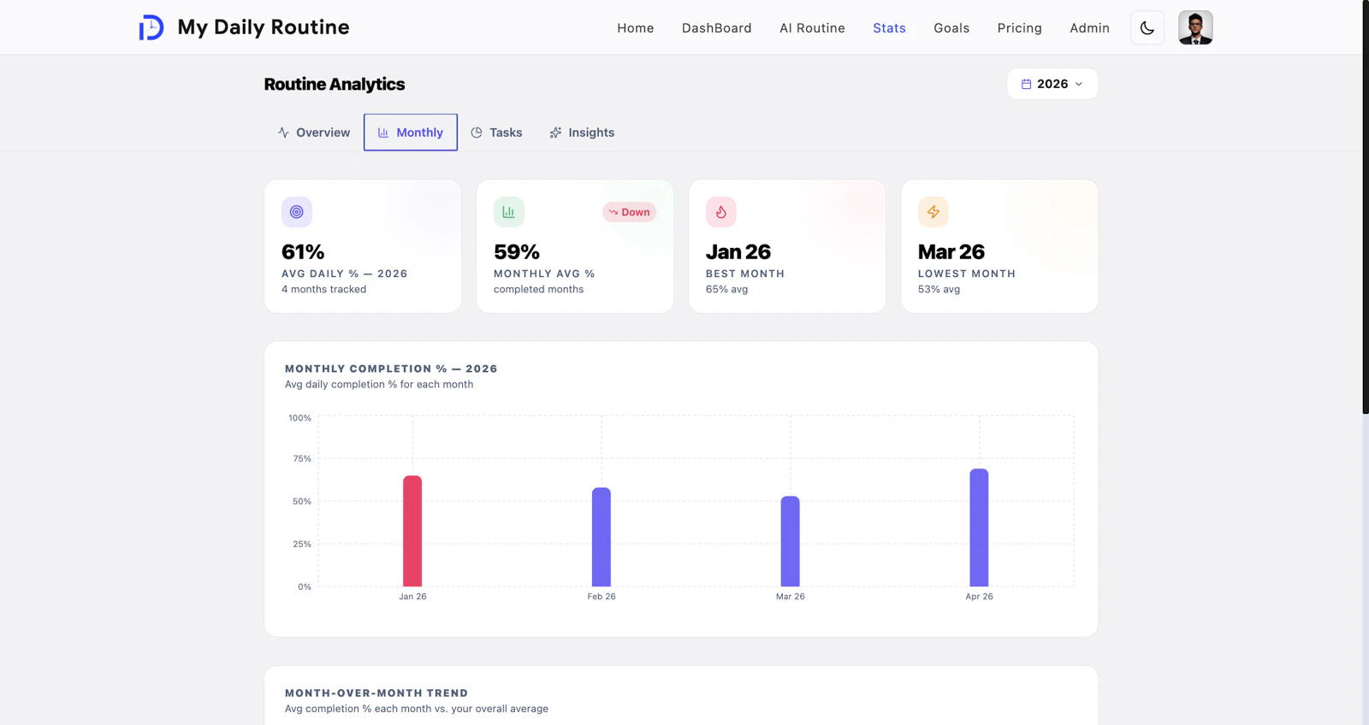This screenshot has height=725, width=1369.
Task: Select the Monthly tab
Action: pos(411,133)
